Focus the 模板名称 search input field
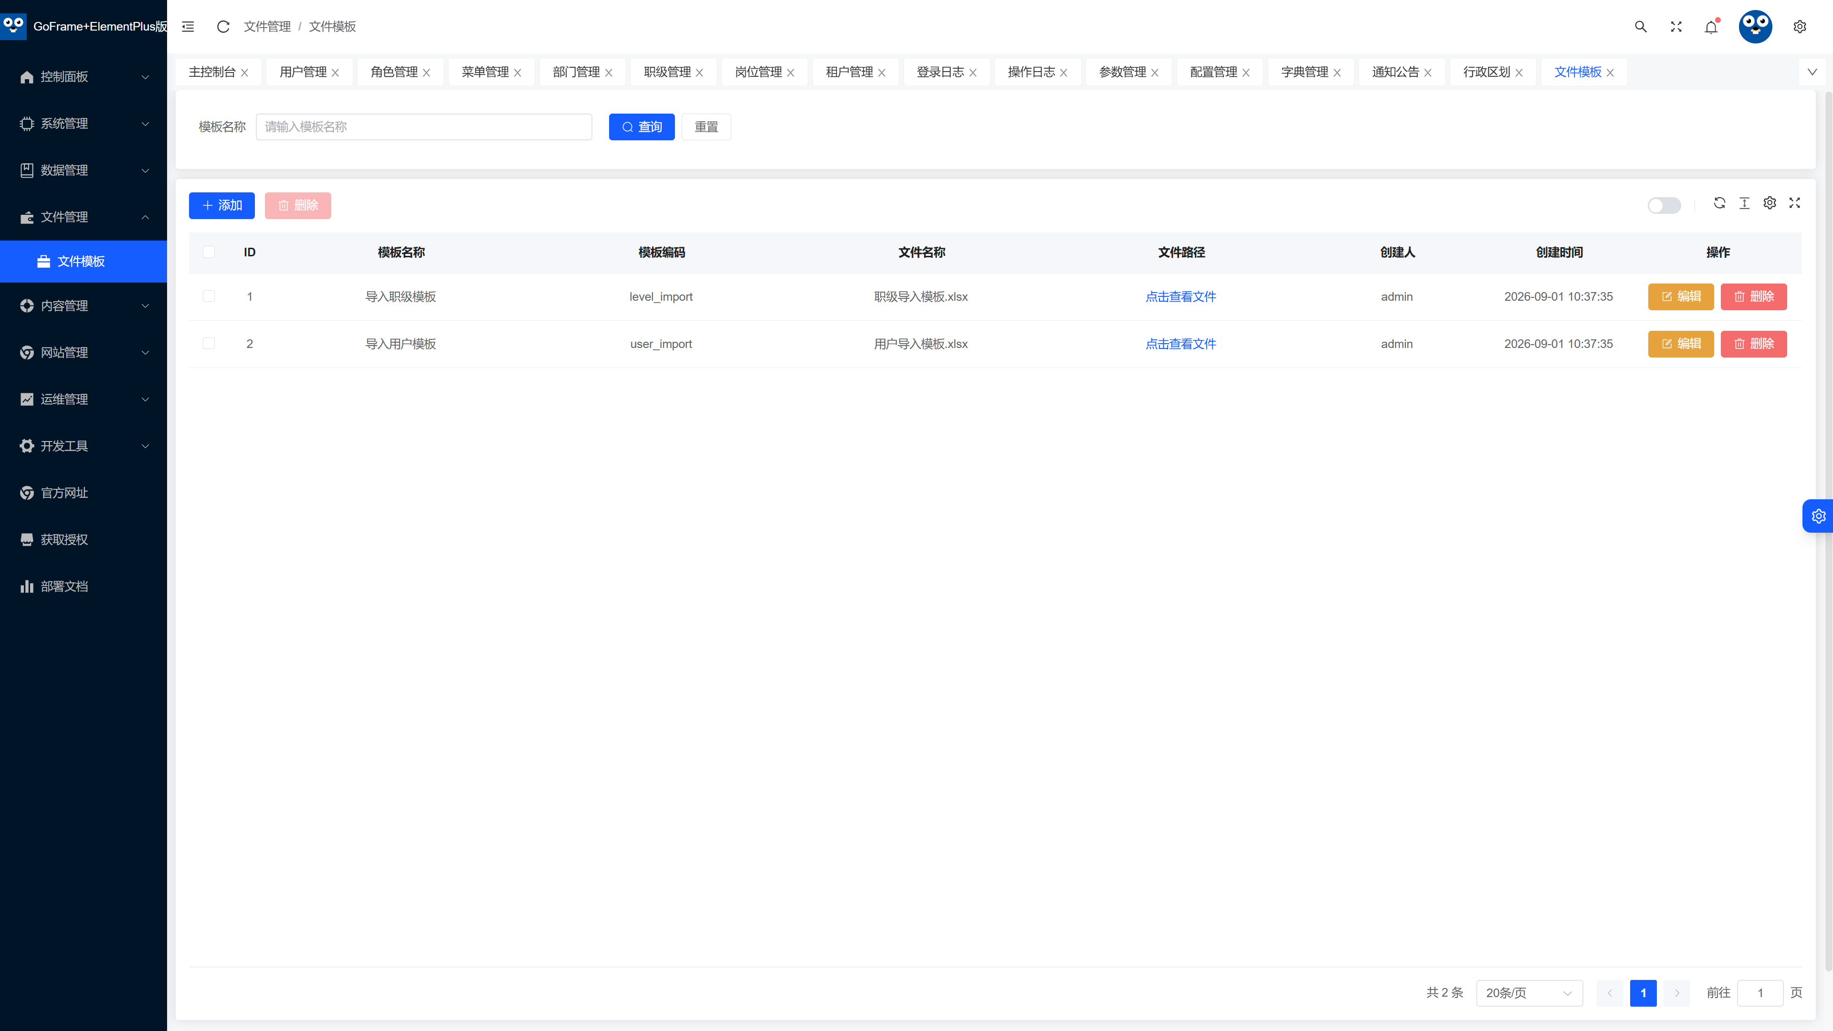The width and height of the screenshot is (1833, 1031). (x=424, y=126)
